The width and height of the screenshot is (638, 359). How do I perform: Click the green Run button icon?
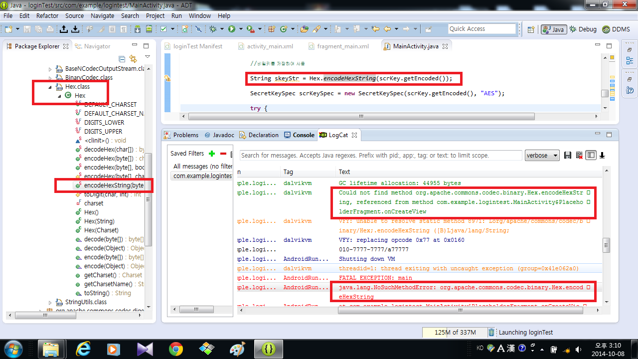point(232,29)
